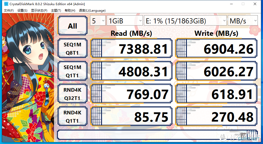Open the 文件(F) menu

tap(9, 11)
